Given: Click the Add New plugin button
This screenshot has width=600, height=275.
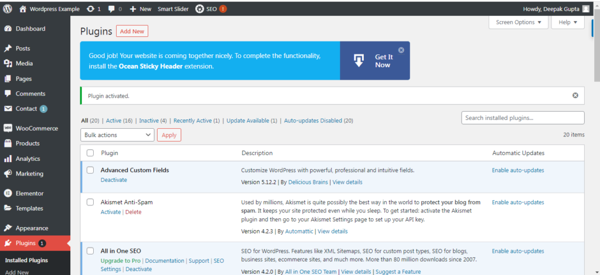Looking at the screenshot, I should click(x=132, y=32).
